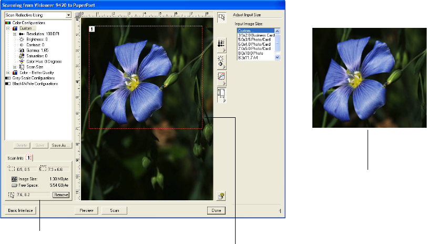Open the resolution dots tool button
This screenshot has width=427, height=244.
(221, 44)
